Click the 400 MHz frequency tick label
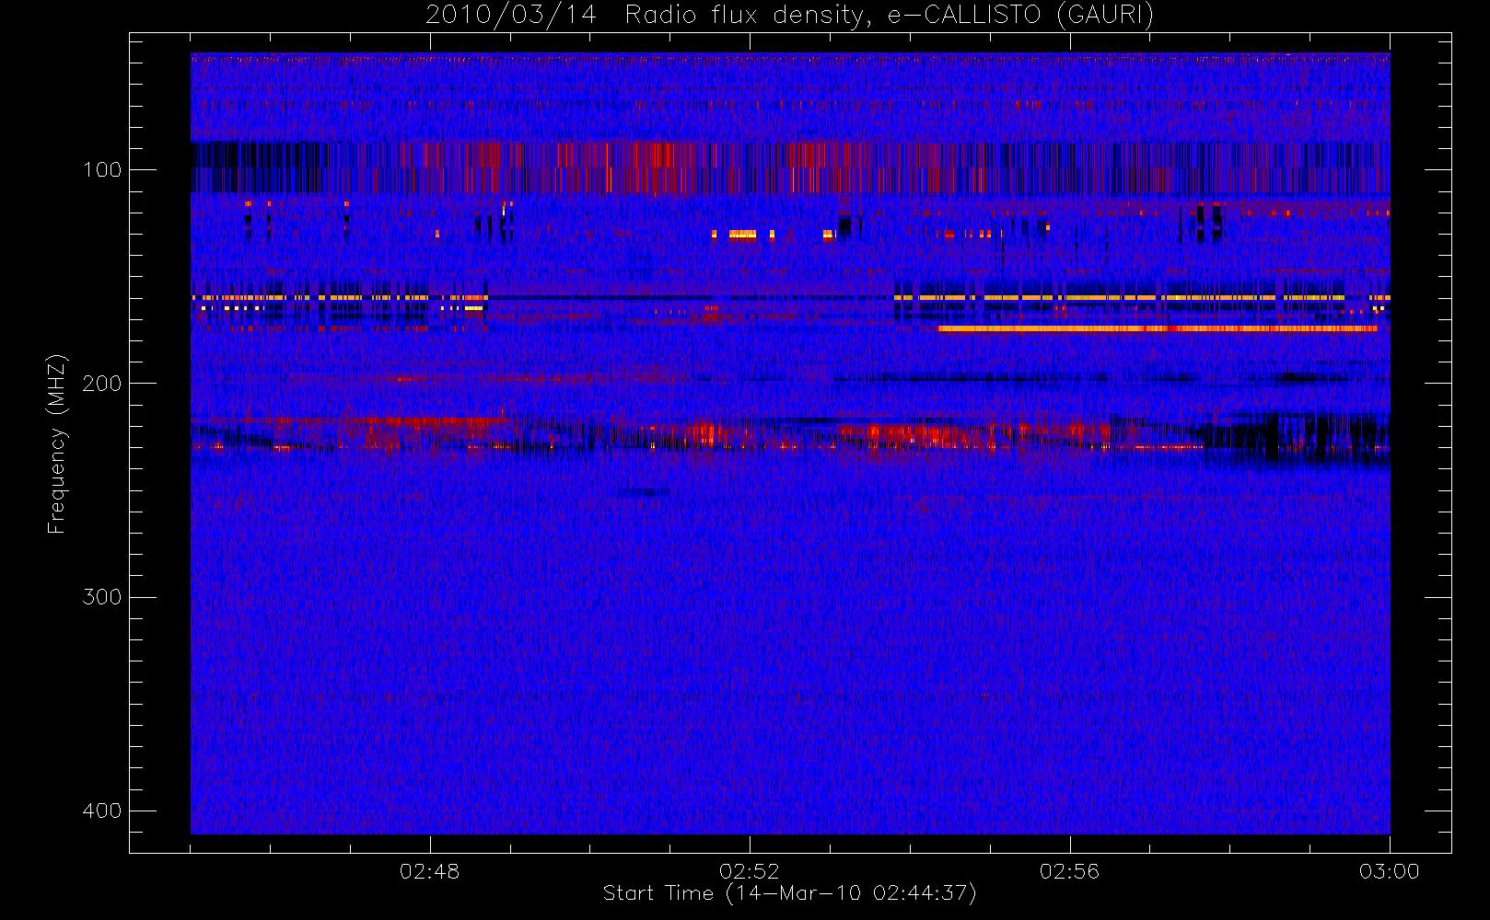This screenshot has height=920, width=1490. pyautogui.click(x=102, y=811)
